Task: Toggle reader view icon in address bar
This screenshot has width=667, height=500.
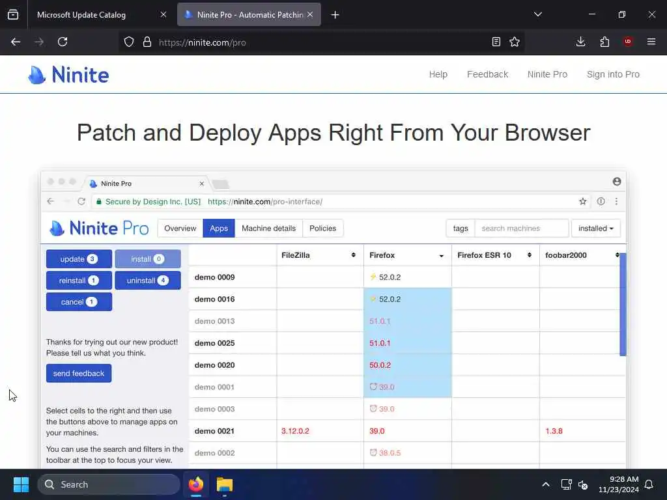Action: click(x=496, y=42)
